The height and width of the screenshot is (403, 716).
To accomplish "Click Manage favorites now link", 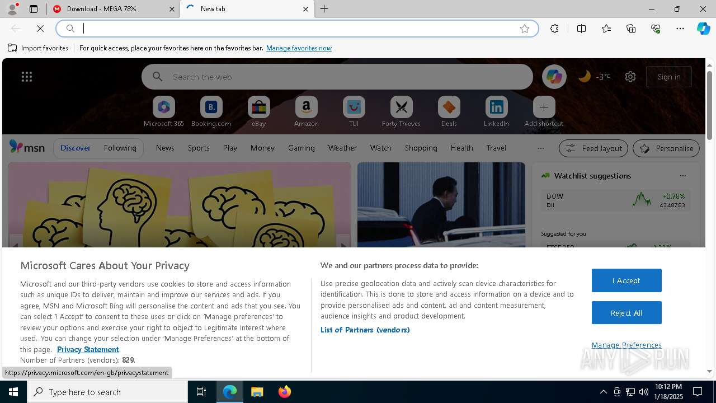I will 299,48.
